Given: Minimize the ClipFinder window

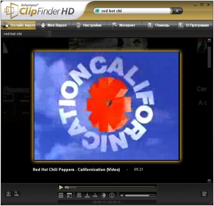Looking at the screenshot, I should click(195, 5).
